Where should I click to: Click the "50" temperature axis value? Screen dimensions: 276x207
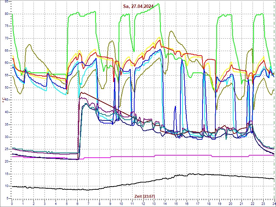pos(6,88)
